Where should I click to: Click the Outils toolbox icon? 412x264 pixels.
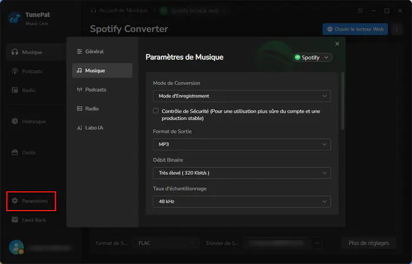(15, 152)
